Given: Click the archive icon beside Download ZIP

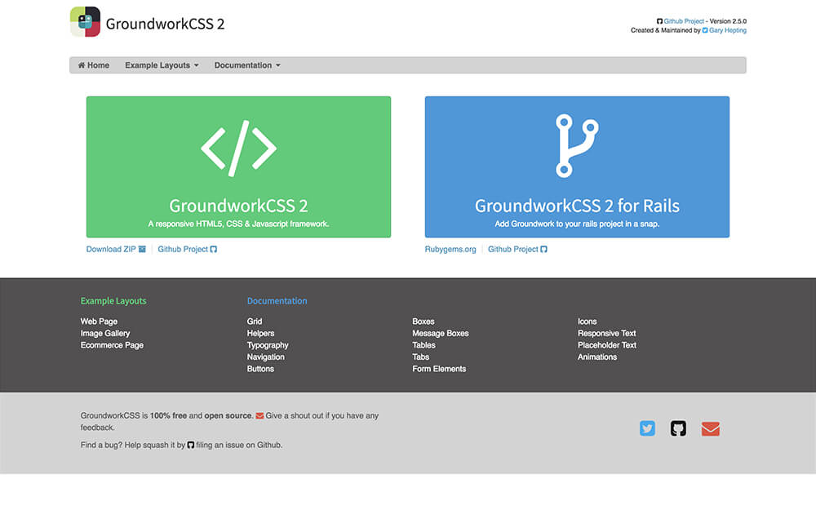Looking at the screenshot, I should tap(142, 249).
